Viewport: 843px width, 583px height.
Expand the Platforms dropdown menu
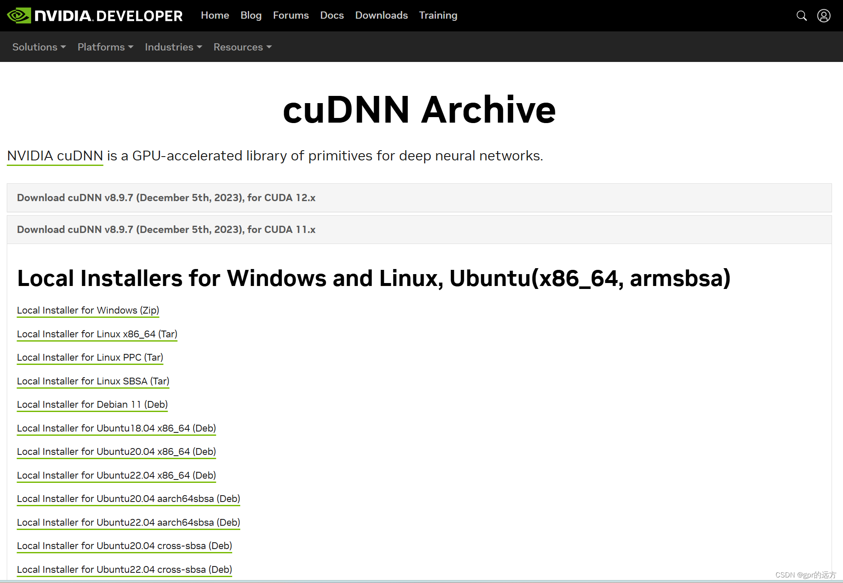(105, 47)
